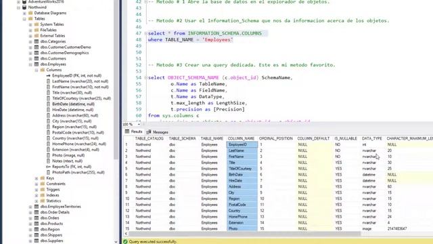Image resolution: width=433 pixels, height=244 pixels.
Task: Select the PostalCode cell in results
Action: pos(242,205)
